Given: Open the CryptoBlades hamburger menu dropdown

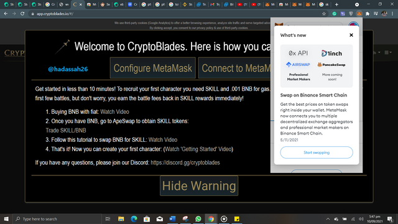Looking at the screenshot, I should coord(387,52).
